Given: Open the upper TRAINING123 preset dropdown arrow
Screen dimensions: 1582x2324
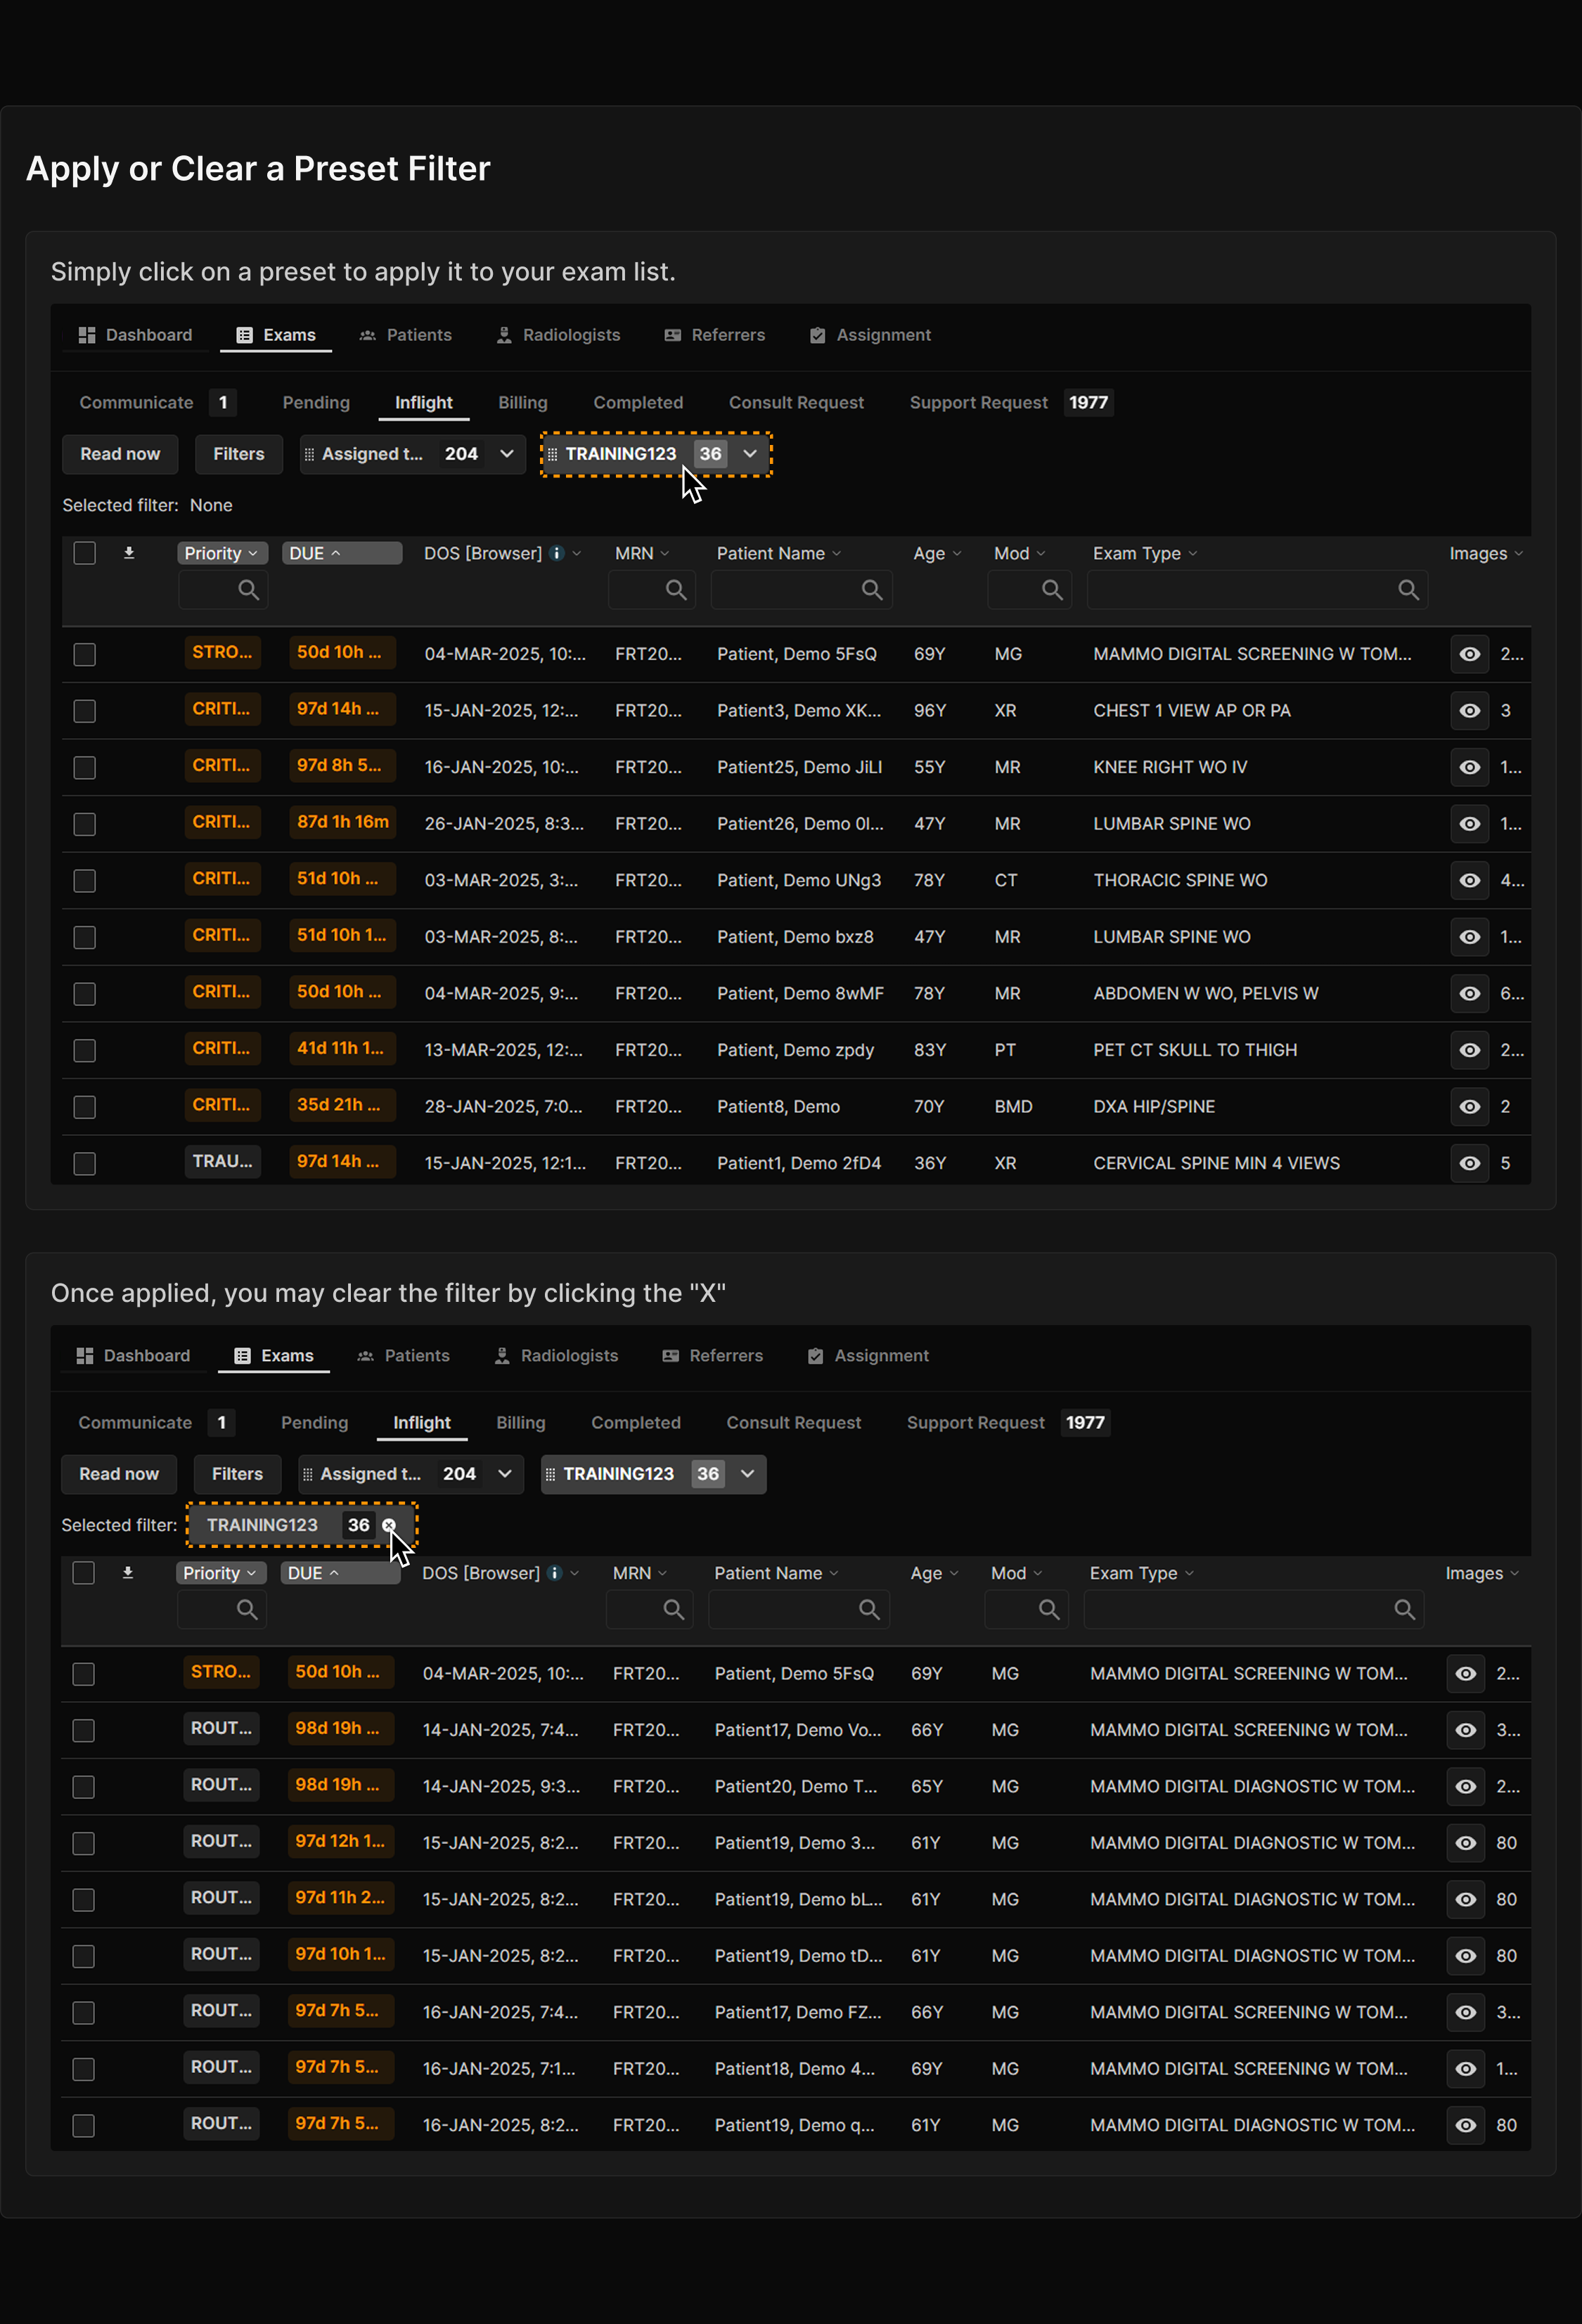Looking at the screenshot, I should [x=750, y=454].
